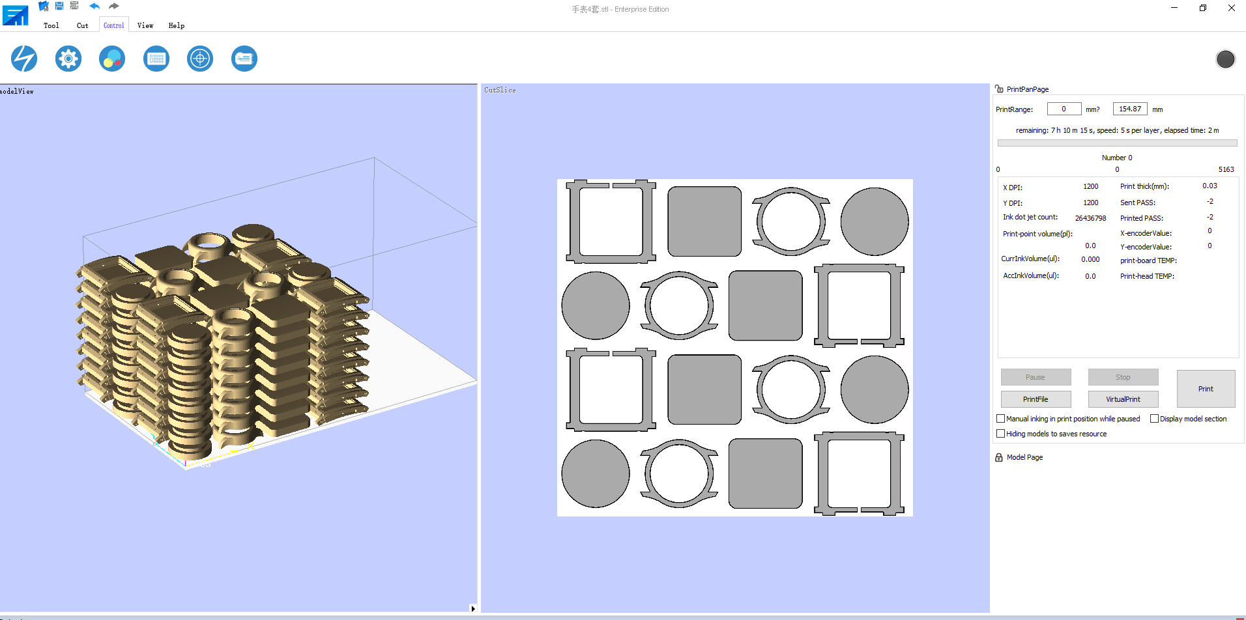Expand the Model Page section
The width and height of the screenshot is (1246, 620).
(x=1024, y=457)
